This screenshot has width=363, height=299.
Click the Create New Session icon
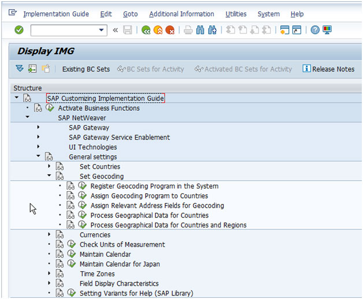click(284, 30)
